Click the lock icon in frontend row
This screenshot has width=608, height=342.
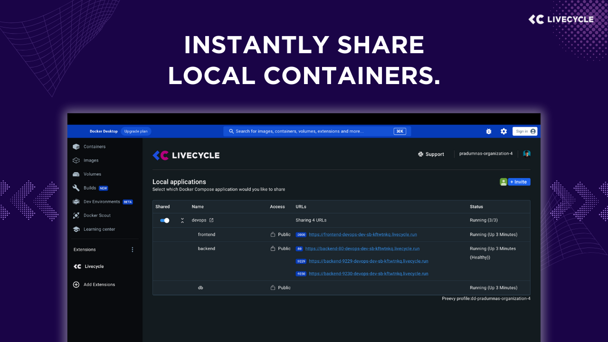click(x=273, y=235)
